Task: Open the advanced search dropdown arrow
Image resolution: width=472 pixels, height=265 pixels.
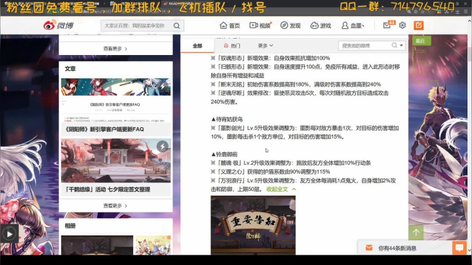Action: point(401,45)
